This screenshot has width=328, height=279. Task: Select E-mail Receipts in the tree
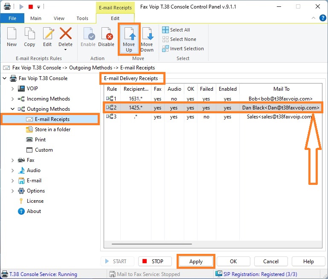pos(50,119)
